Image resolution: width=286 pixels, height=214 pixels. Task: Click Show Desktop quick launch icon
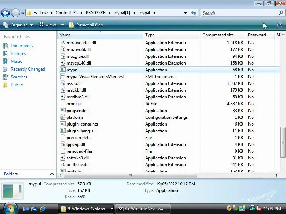(26, 209)
